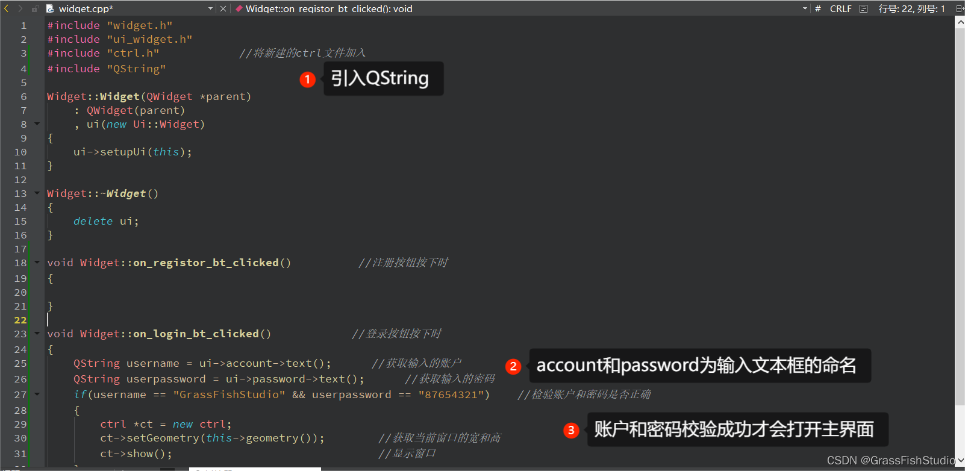Screen dimensions: 965x471
Task: Open the Widget::on_registor_bt_clicked symbol selector
Action: click(329, 8)
